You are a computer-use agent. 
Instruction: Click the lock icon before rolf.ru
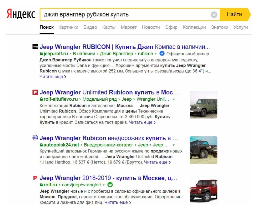click(41, 185)
